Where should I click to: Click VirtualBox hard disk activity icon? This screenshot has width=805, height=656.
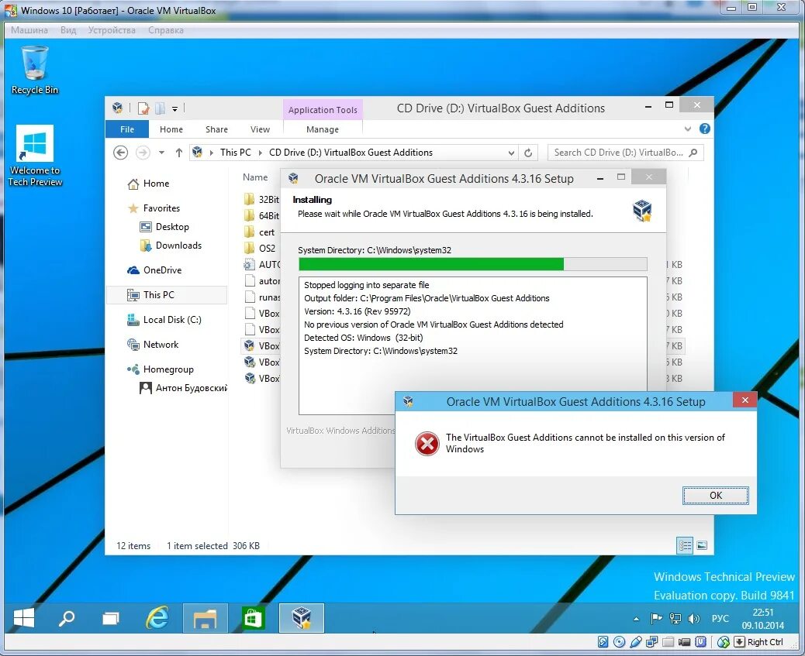tap(603, 641)
